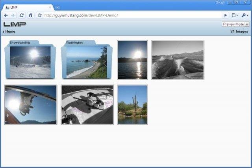Open the browser home page icon
Viewport: 252px width, 168px height.
pos(31,15)
